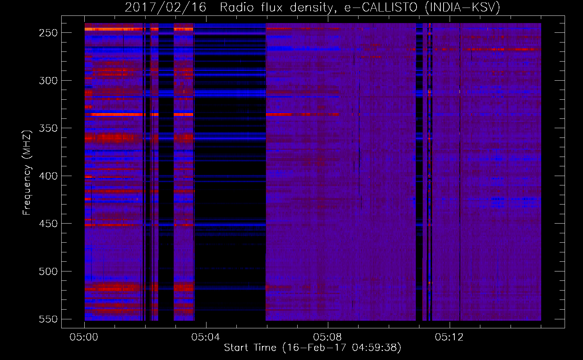Click the 500 frequency tick label
The width and height of the screenshot is (583, 360).
(48, 271)
